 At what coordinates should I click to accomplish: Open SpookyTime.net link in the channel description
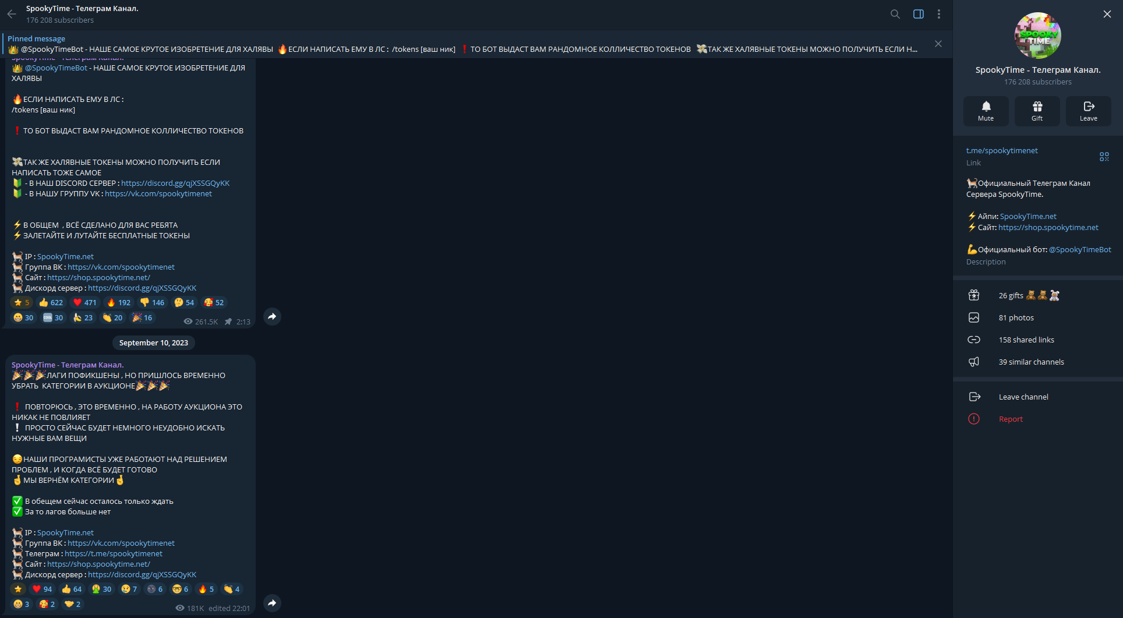point(1028,217)
